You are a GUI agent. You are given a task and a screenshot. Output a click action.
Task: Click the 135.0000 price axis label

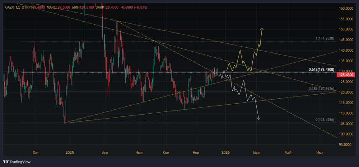(x=346, y=61)
